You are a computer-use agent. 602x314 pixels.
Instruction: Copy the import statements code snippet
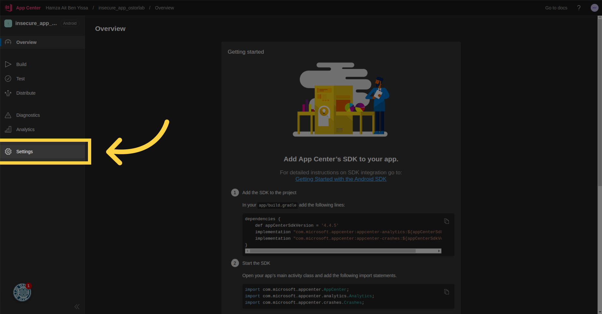pos(447,292)
